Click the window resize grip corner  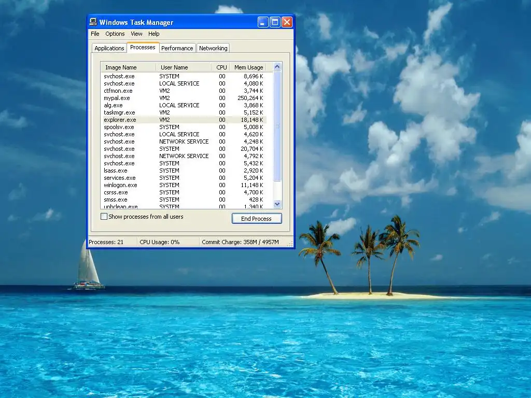coord(290,244)
